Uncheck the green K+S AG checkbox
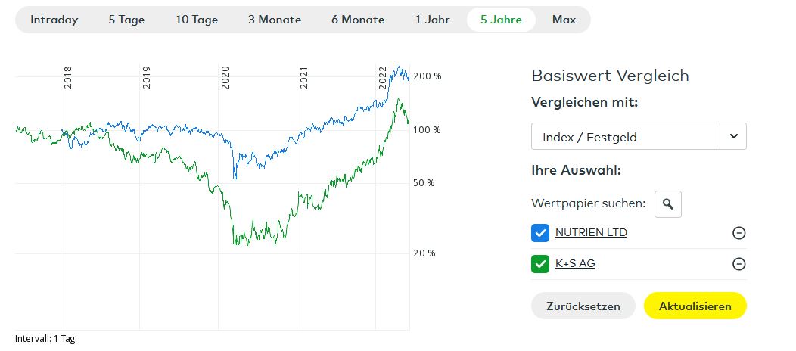Screen dimensions: 796x351 [x=540, y=264]
